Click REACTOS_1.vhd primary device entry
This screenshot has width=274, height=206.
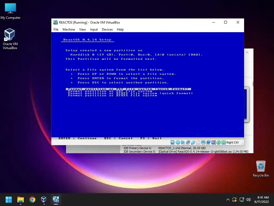coord(182,148)
